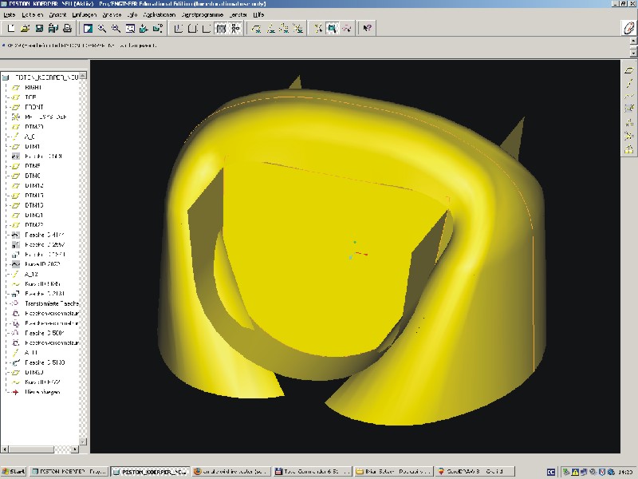Save the model using the diskette icon
638x479 pixels.
coord(39,28)
